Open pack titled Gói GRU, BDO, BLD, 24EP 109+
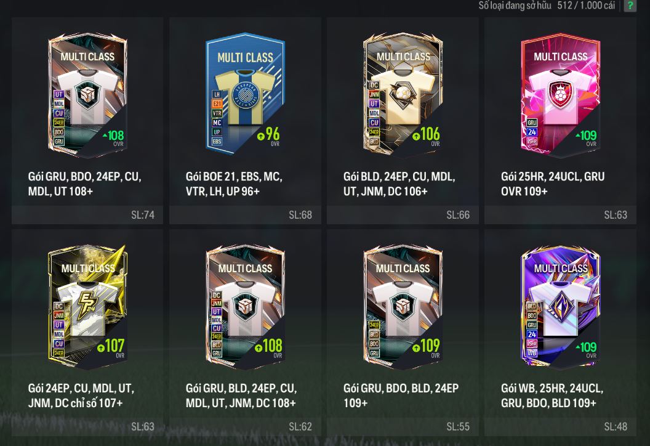 (x=401, y=395)
